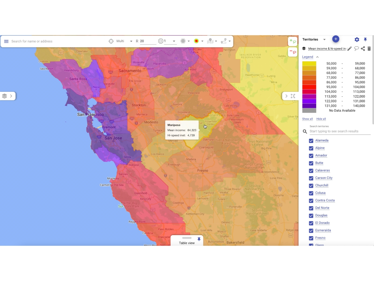Uncheck the El Dorado territory checkbox
The width and height of the screenshot is (374, 281).
[311, 223]
